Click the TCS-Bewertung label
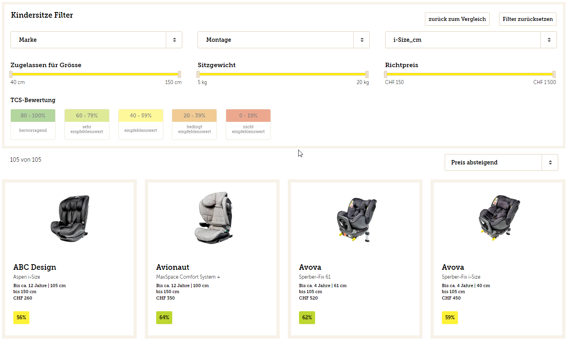The width and height of the screenshot is (567, 341). (x=33, y=100)
